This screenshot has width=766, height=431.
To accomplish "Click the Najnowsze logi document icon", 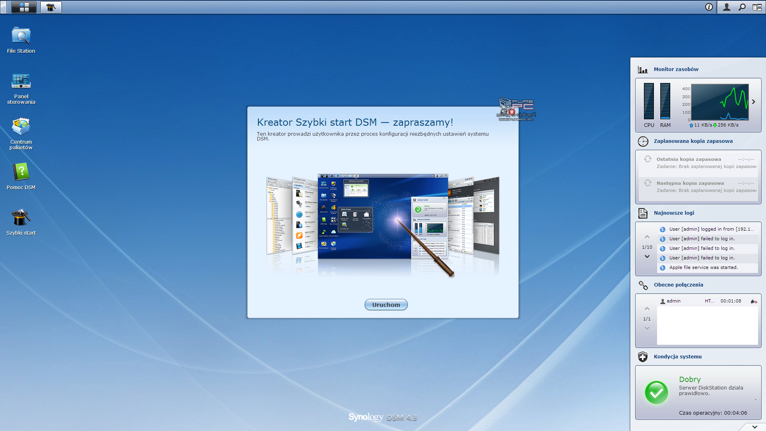I will tap(643, 213).
